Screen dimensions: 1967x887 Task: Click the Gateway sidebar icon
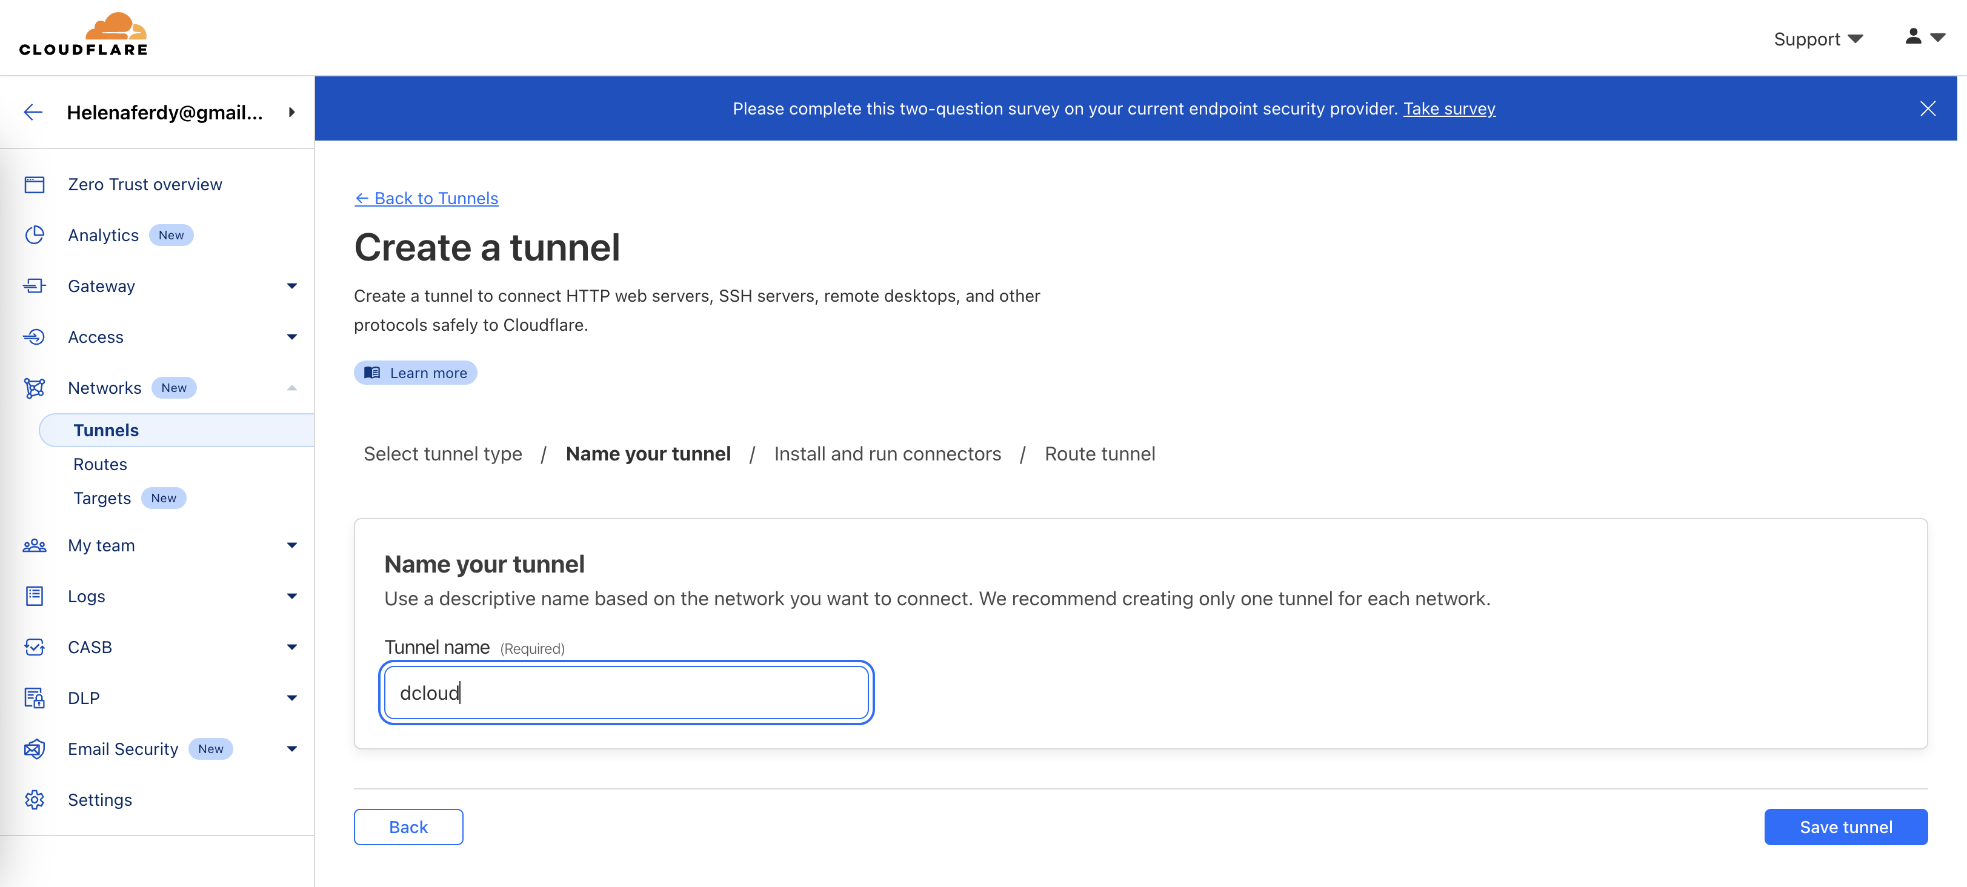click(35, 286)
